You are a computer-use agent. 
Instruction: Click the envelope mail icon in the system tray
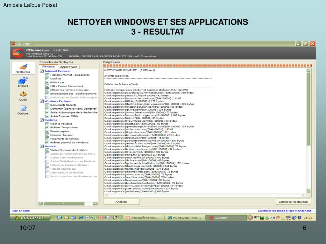pos(272,218)
